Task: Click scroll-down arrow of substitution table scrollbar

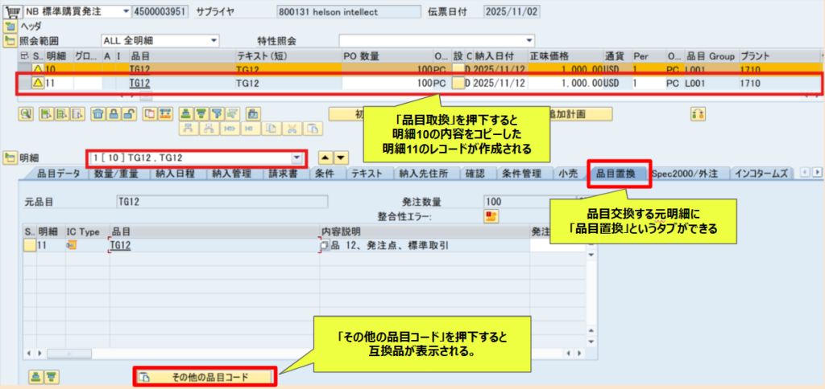Action: tap(591, 342)
